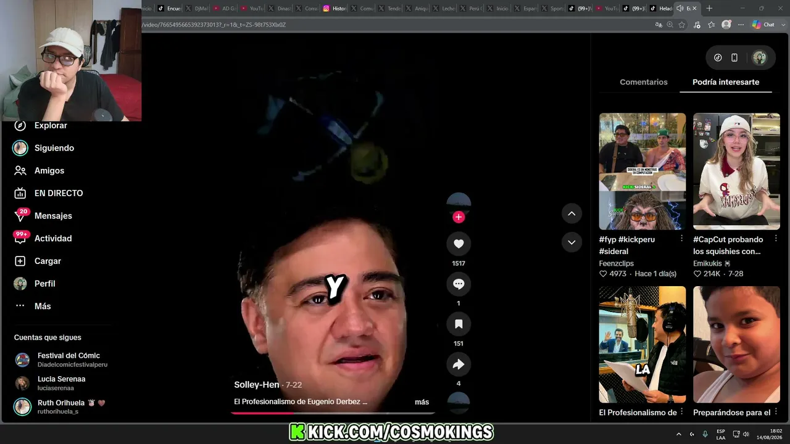Open Perfil from the sidebar
This screenshot has height=444, width=790.
(35, 284)
